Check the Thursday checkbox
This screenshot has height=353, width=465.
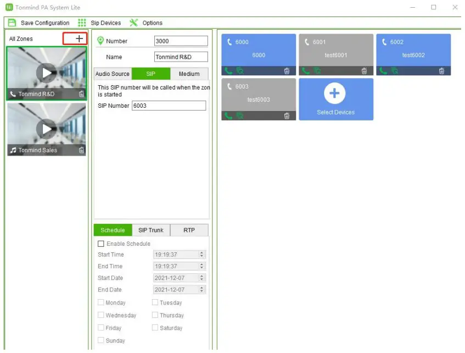point(155,315)
